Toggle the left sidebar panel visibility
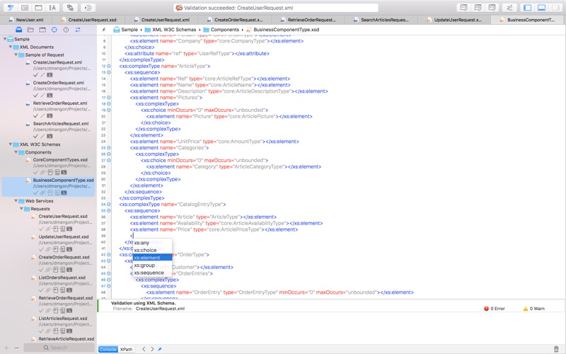566x354 pixels. (527, 7)
